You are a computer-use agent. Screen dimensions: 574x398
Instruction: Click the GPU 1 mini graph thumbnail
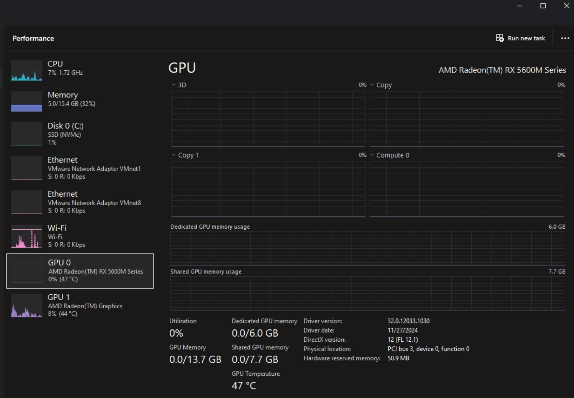27,305
